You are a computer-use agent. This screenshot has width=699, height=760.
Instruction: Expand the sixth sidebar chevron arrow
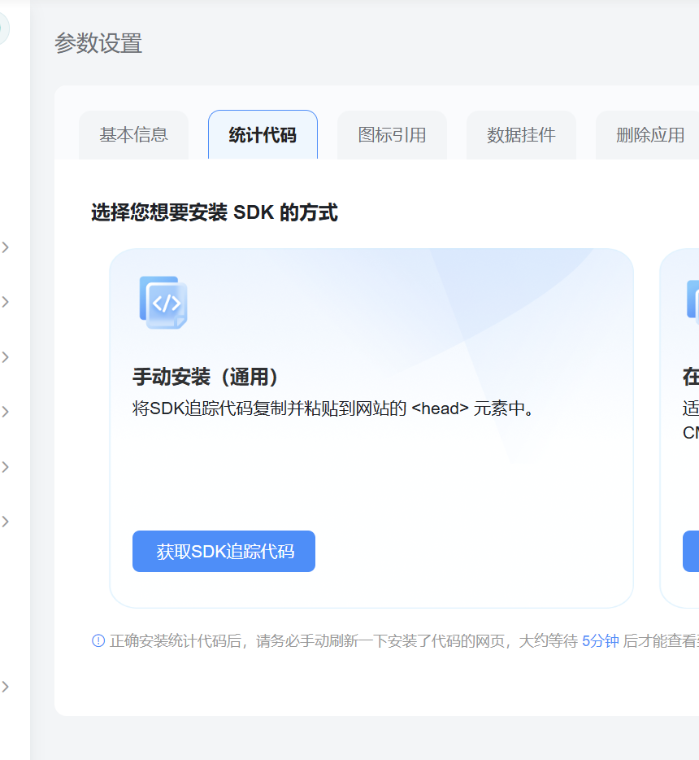6,522
